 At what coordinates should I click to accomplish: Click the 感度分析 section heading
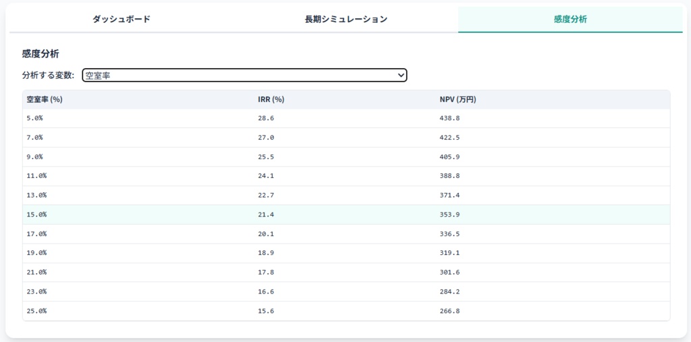41,53
